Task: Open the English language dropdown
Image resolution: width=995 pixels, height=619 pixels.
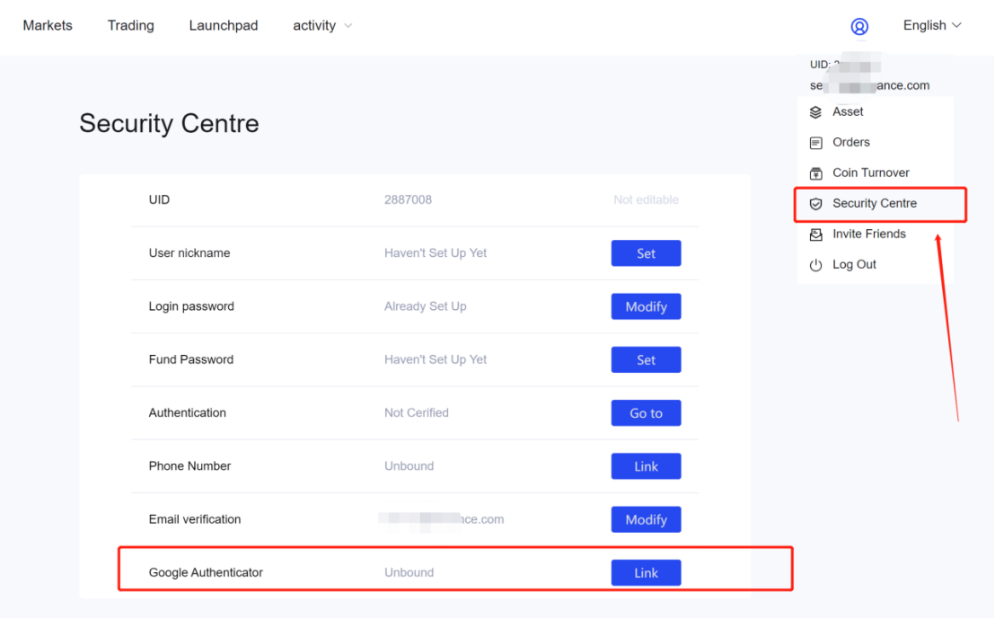Action: tap(932, 26)
